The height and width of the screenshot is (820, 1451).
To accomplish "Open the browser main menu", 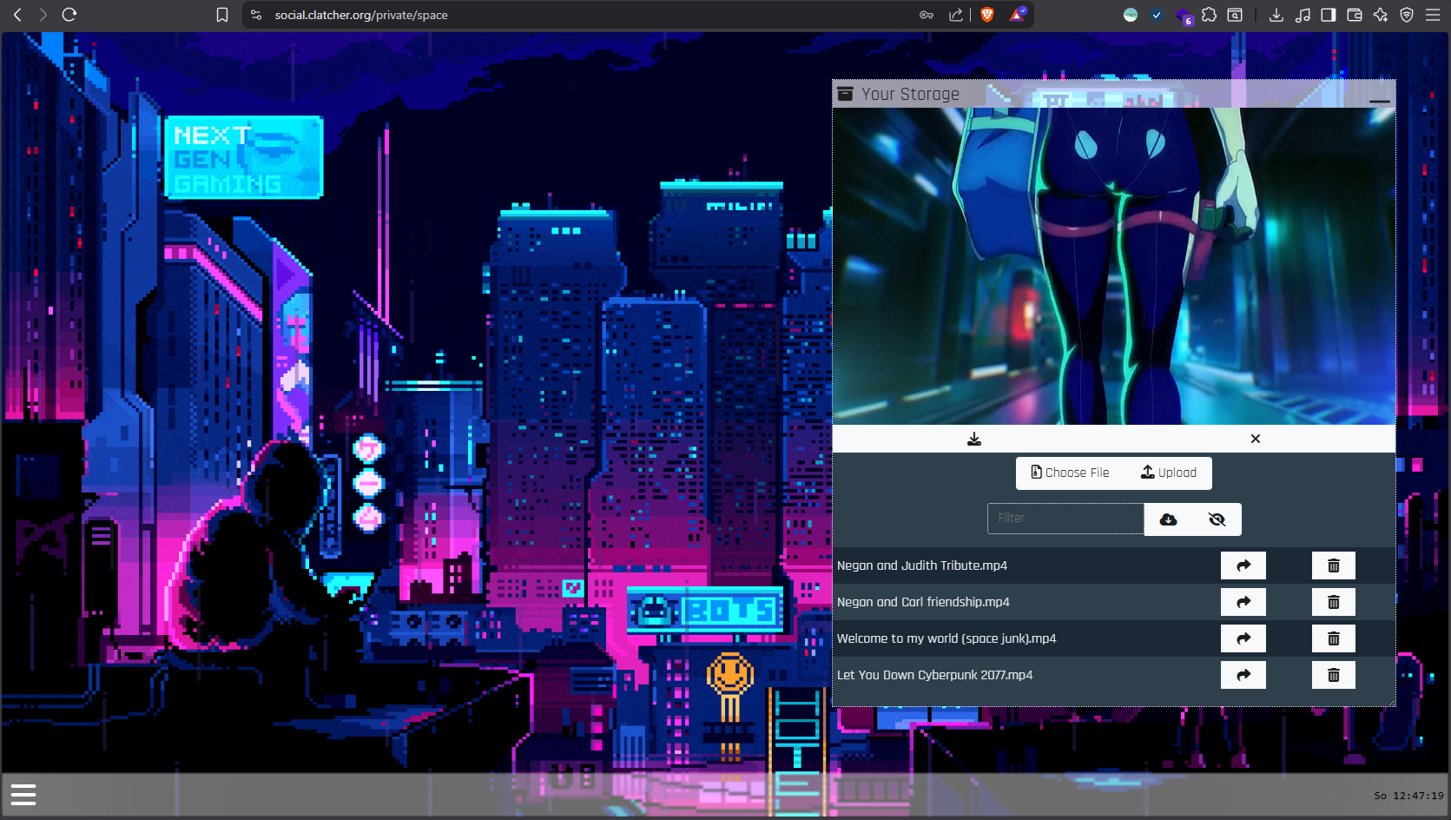I will tap(1433, 15).
